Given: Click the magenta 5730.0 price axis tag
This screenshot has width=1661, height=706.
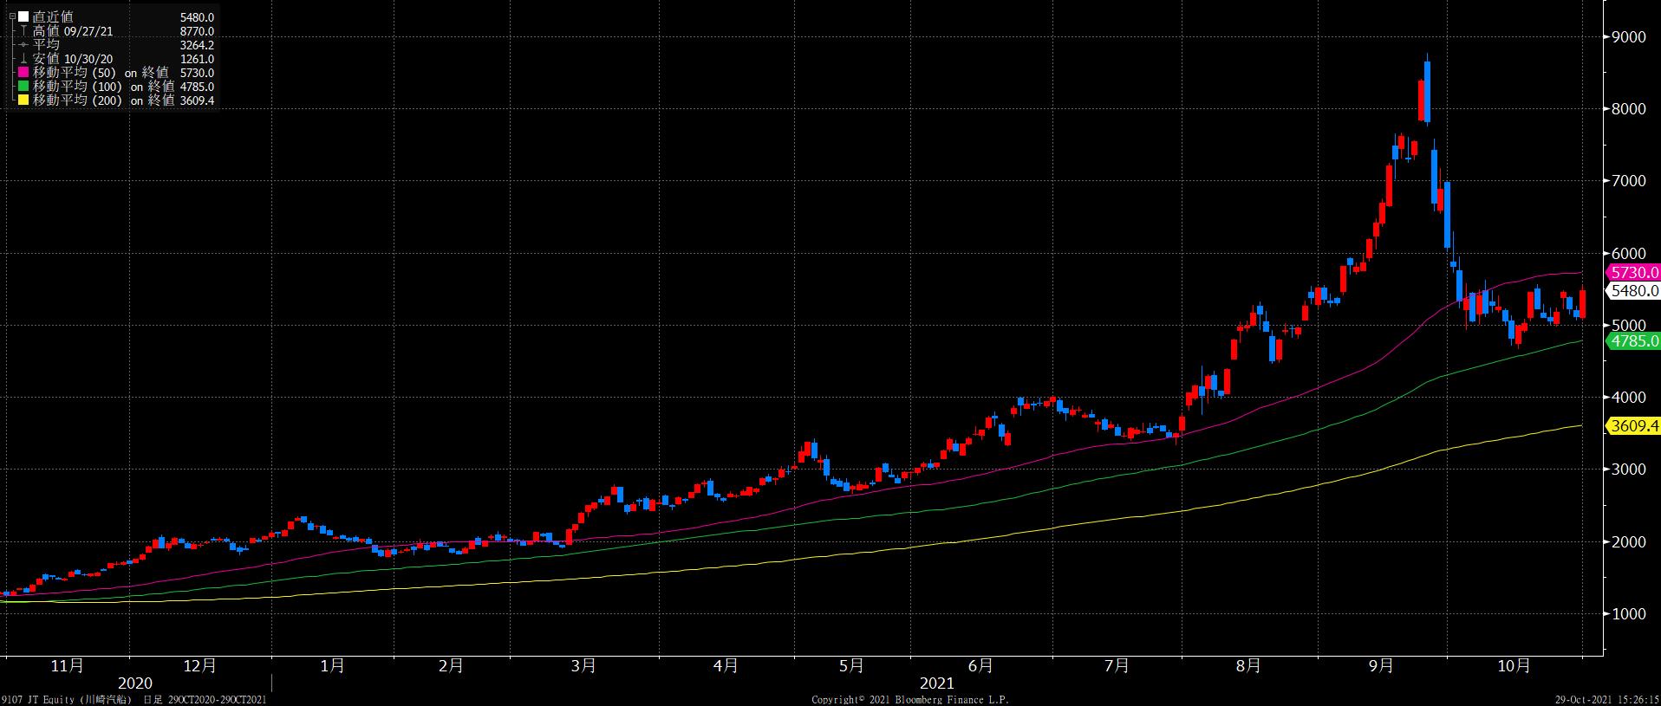Looking at the screenshot, I should (x=1633, y=273).
